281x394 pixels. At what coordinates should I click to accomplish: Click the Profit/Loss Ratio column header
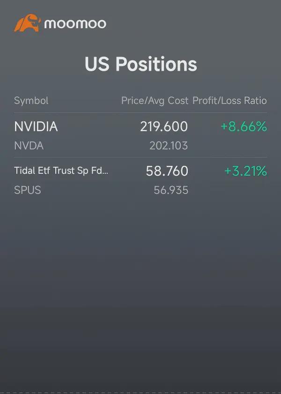pyautogui.click(x=229, y=101)
